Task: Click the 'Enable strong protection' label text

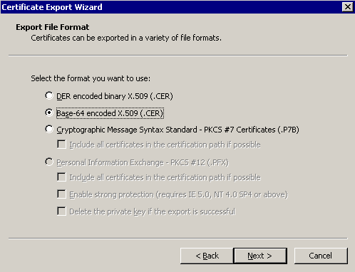Action: [x=111, y=194]
